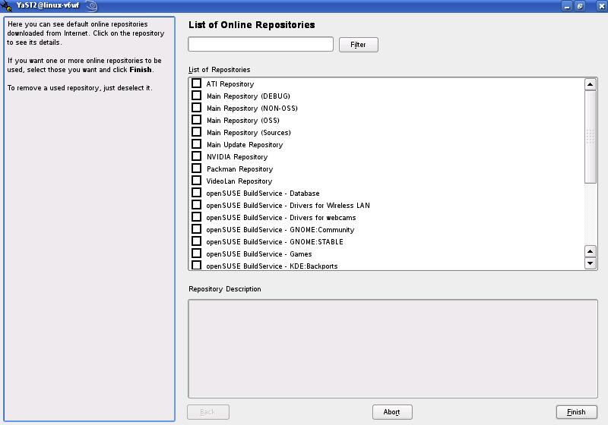Close the YaST2 window
Screen dimensions: 608x425
(601, 6)
